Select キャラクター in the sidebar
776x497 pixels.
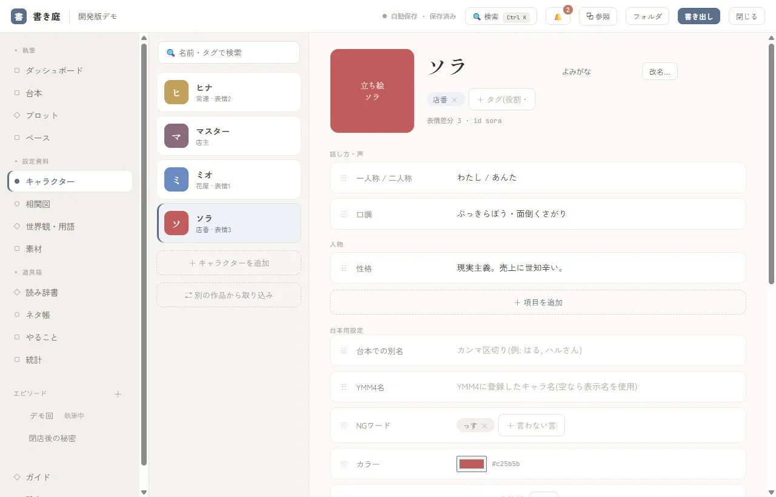(x=70, y=181)
